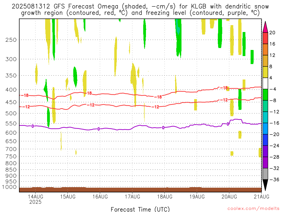The image size is (282, 212).
Task: Click the coolwx.com/modelts watermark link
Action: coord(253,209)
